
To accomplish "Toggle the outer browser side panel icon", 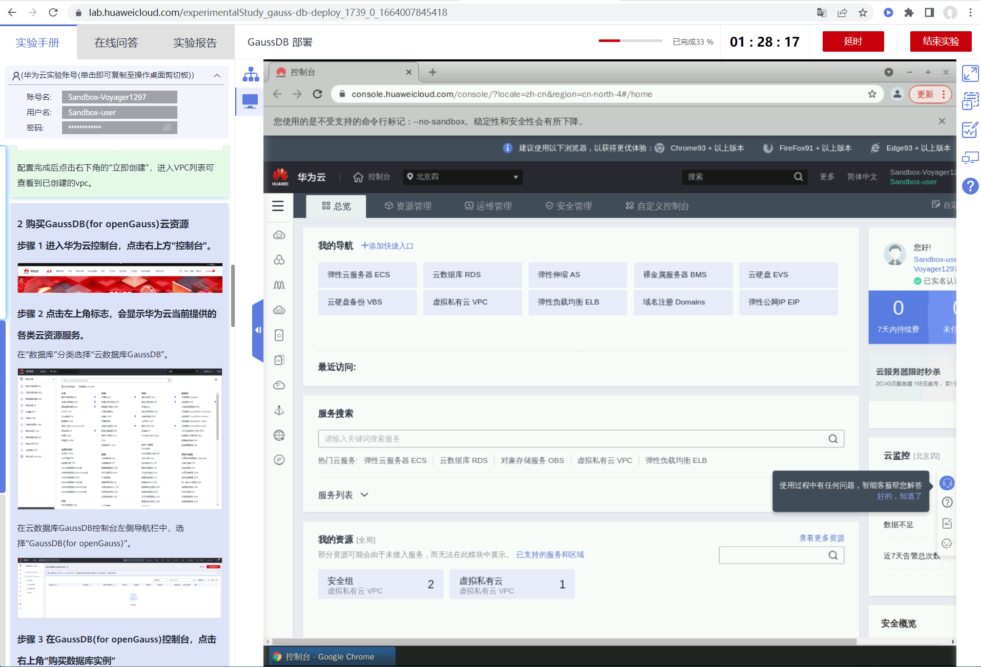I will [x=929, y=12].
